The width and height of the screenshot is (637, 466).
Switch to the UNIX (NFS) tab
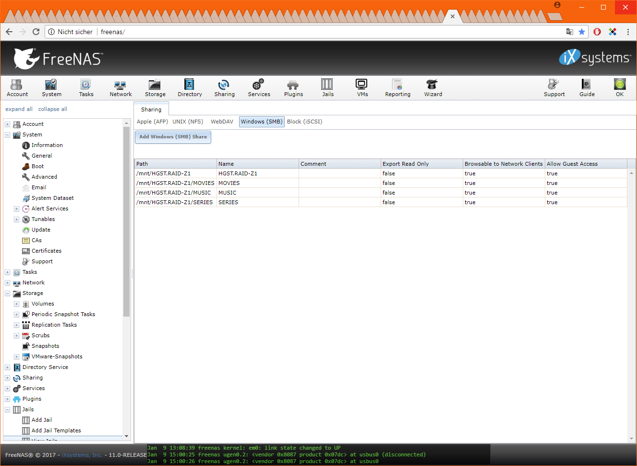pos(188,122)
